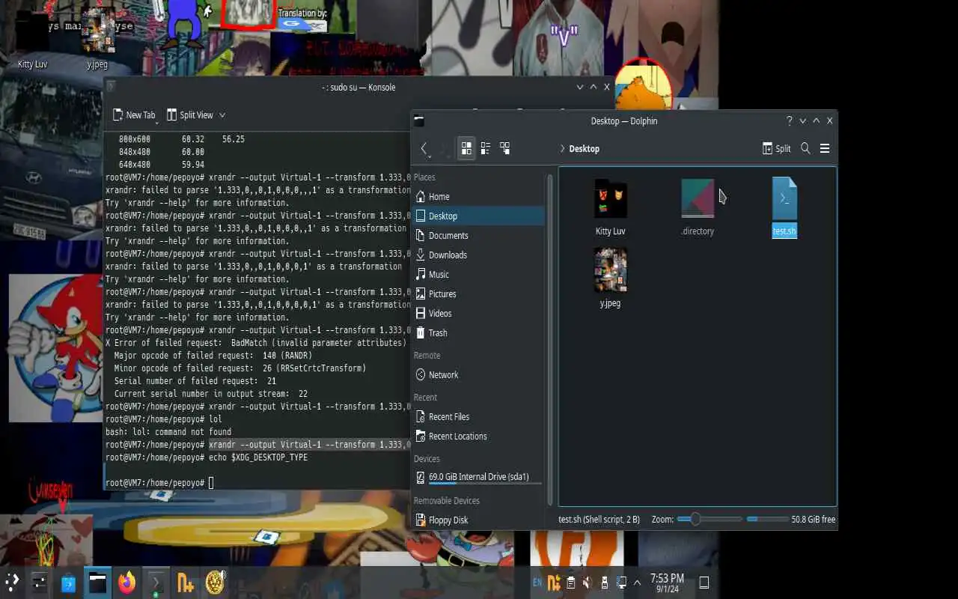The height and width of the screenshot is (599, 958).
Task: Click Dolphin's help question mark button
Action: (789, 121)
